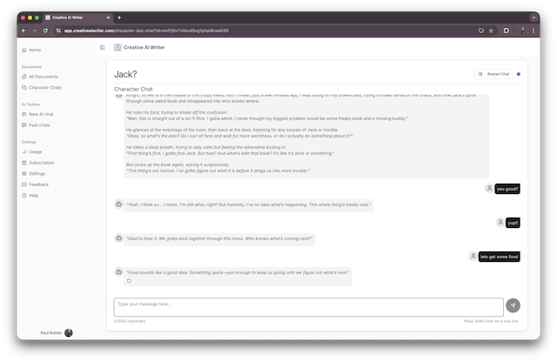Image resolution: width=557 pixels, height=362 pixels.
Task: Click the send message button
Action: [513, 305]
